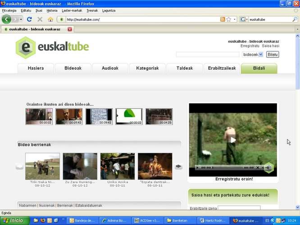Click the Ikusienak filter link
The height and width of the screenshot is (225, 300).
(47, 206)
